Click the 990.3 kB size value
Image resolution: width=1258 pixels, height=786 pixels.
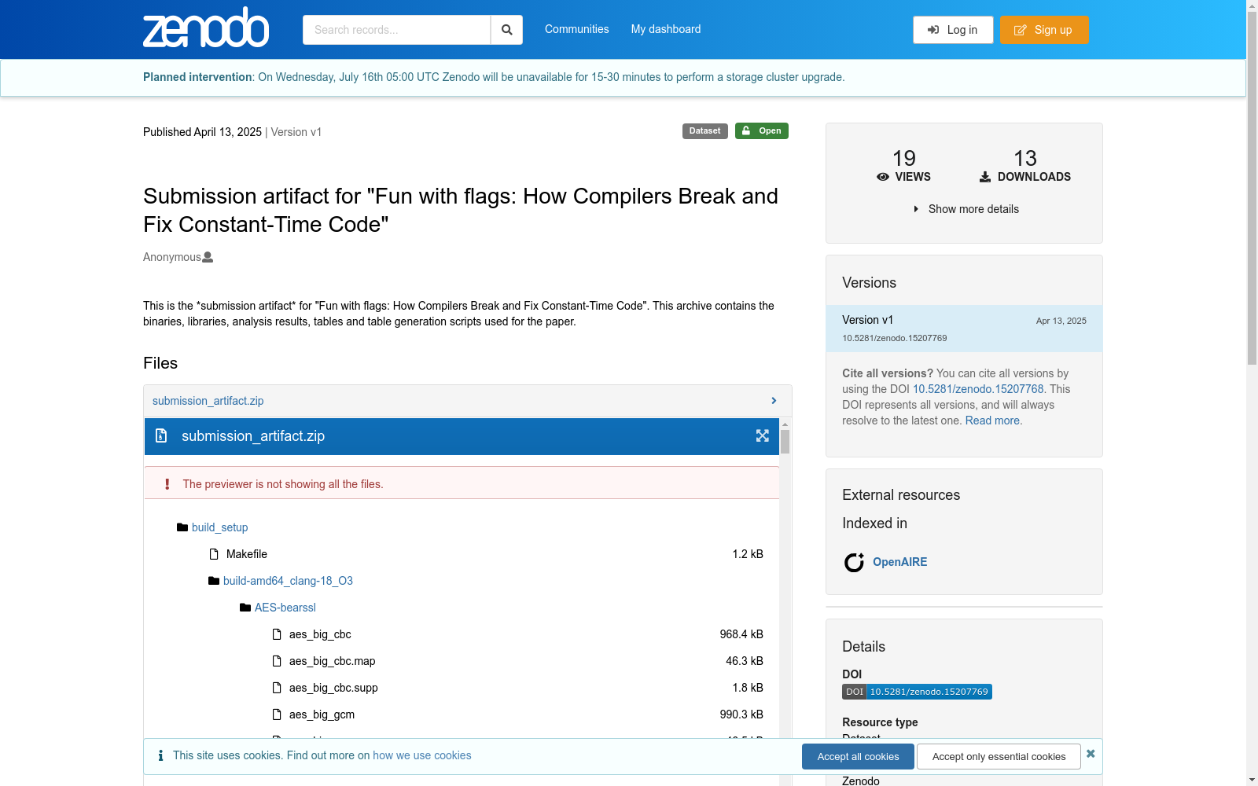741,714
